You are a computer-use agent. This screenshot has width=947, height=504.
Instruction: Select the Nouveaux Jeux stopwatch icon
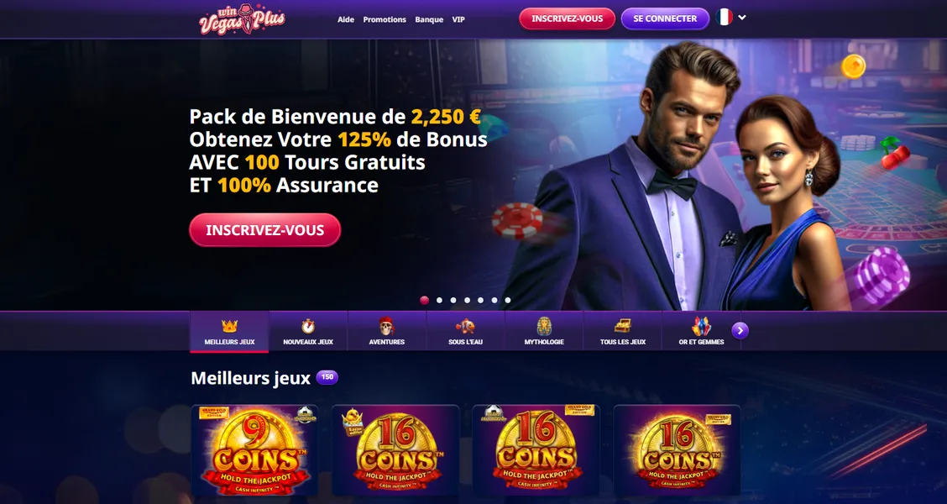coord(308,326)
